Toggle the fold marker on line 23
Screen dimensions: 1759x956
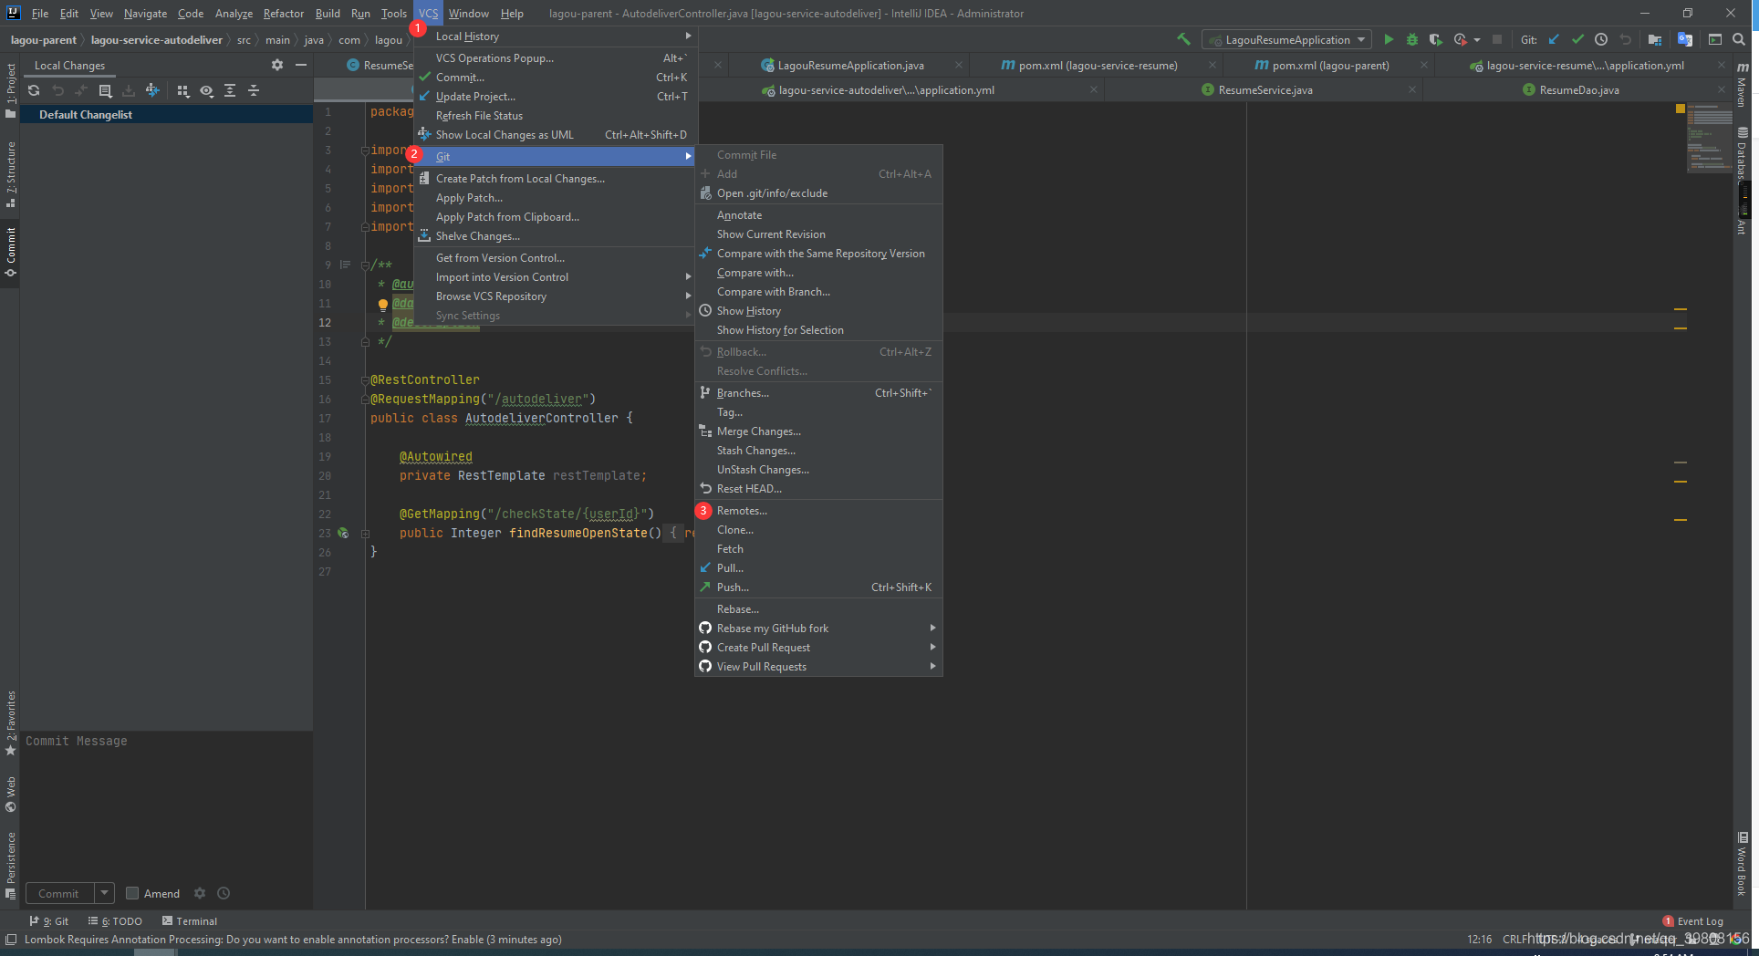tap(365, 534)
